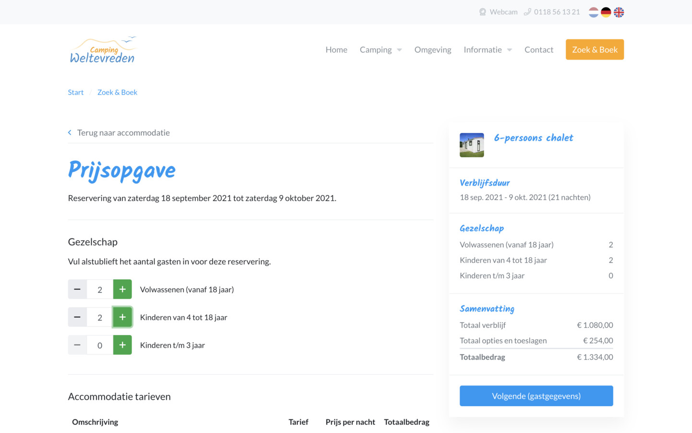Decrease number of Volwassenen with minus
The image size is (692, 433).
77,289
